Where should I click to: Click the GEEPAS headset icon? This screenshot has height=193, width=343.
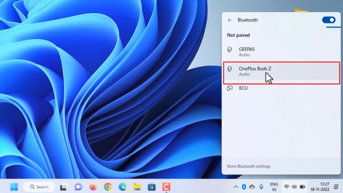point(229,49)
